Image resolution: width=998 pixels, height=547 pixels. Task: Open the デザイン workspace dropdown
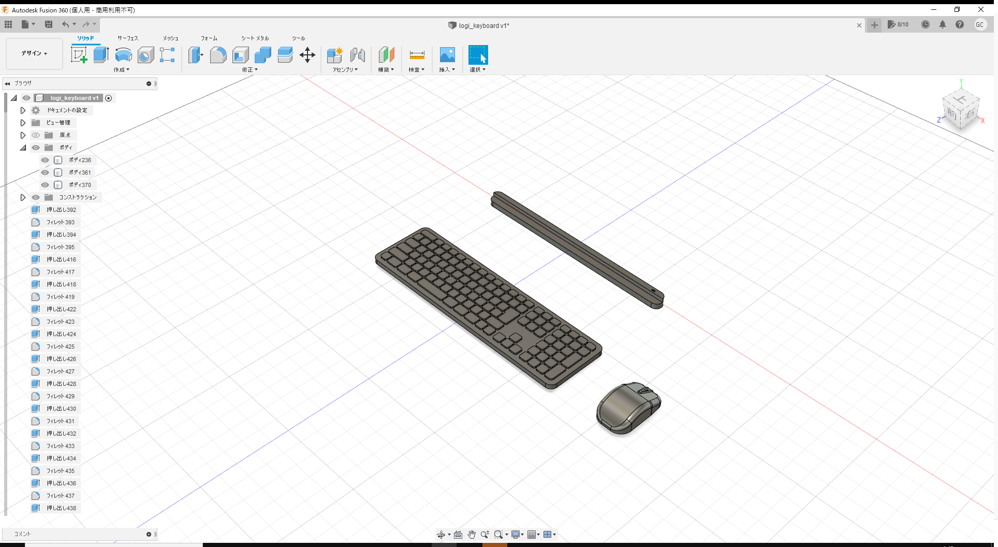tap(34, 53)
